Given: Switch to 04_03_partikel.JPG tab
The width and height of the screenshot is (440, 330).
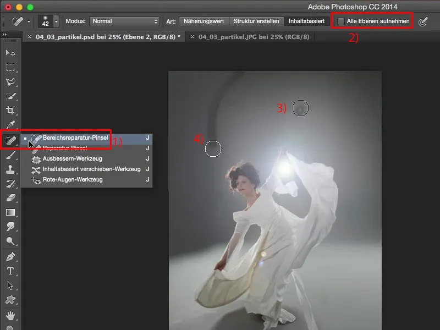Looking at the screenshot, I should pos(254,37).
